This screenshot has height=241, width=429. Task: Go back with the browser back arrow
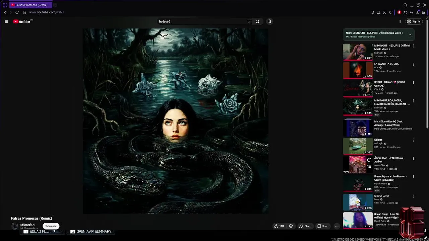[x=5, y=12]
